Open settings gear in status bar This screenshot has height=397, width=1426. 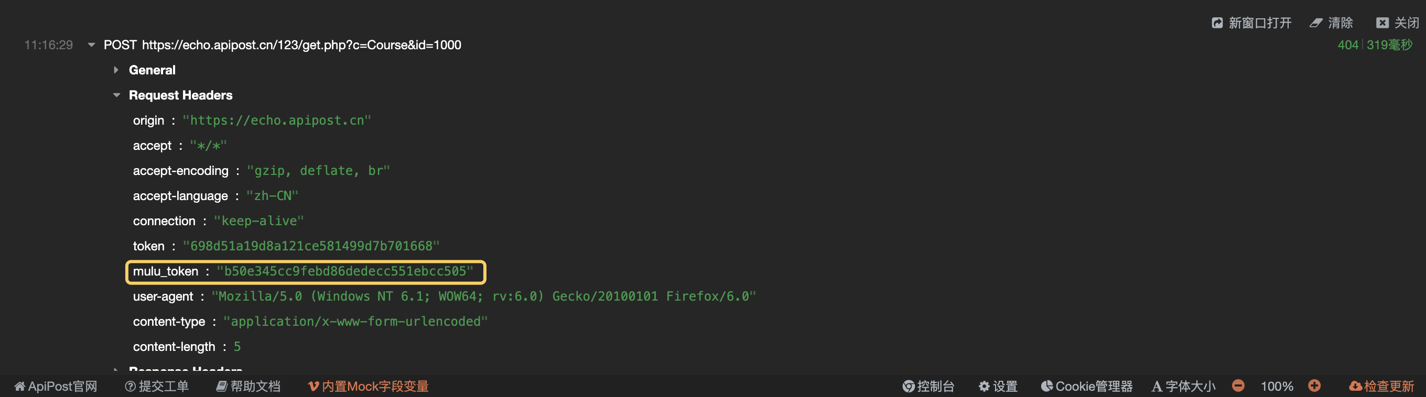(998, 386)
